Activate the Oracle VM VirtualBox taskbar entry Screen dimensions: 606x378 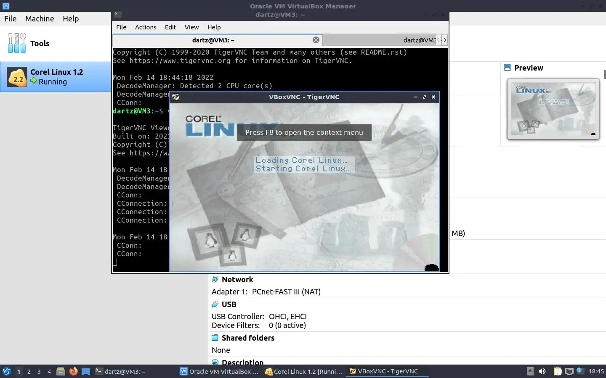219,371
